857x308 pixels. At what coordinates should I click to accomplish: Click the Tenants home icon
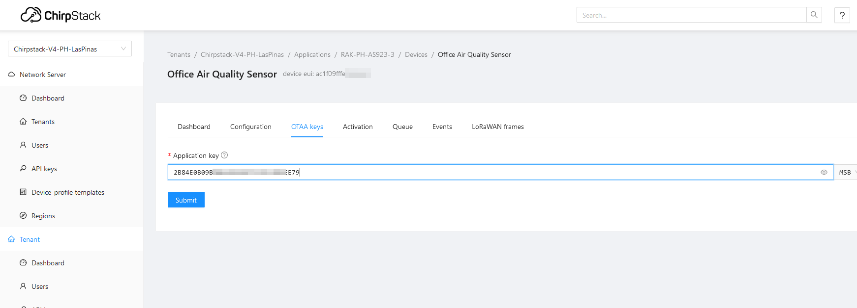[x=23, y=122]
